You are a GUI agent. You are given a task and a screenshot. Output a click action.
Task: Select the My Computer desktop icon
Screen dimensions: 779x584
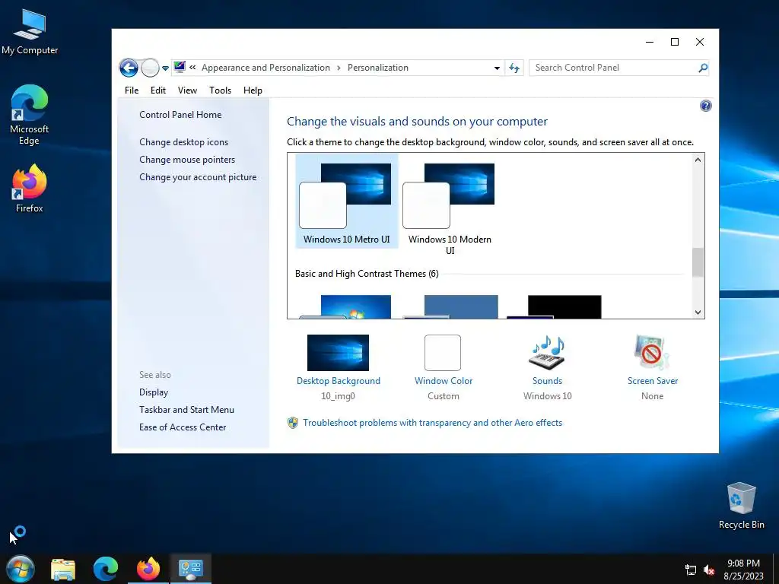(30, 32)
